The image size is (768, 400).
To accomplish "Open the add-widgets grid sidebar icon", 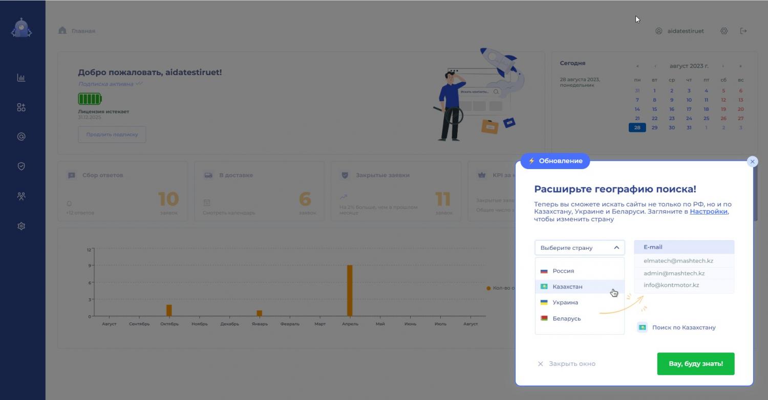I will pyautogui.click(x=21, y=107).
